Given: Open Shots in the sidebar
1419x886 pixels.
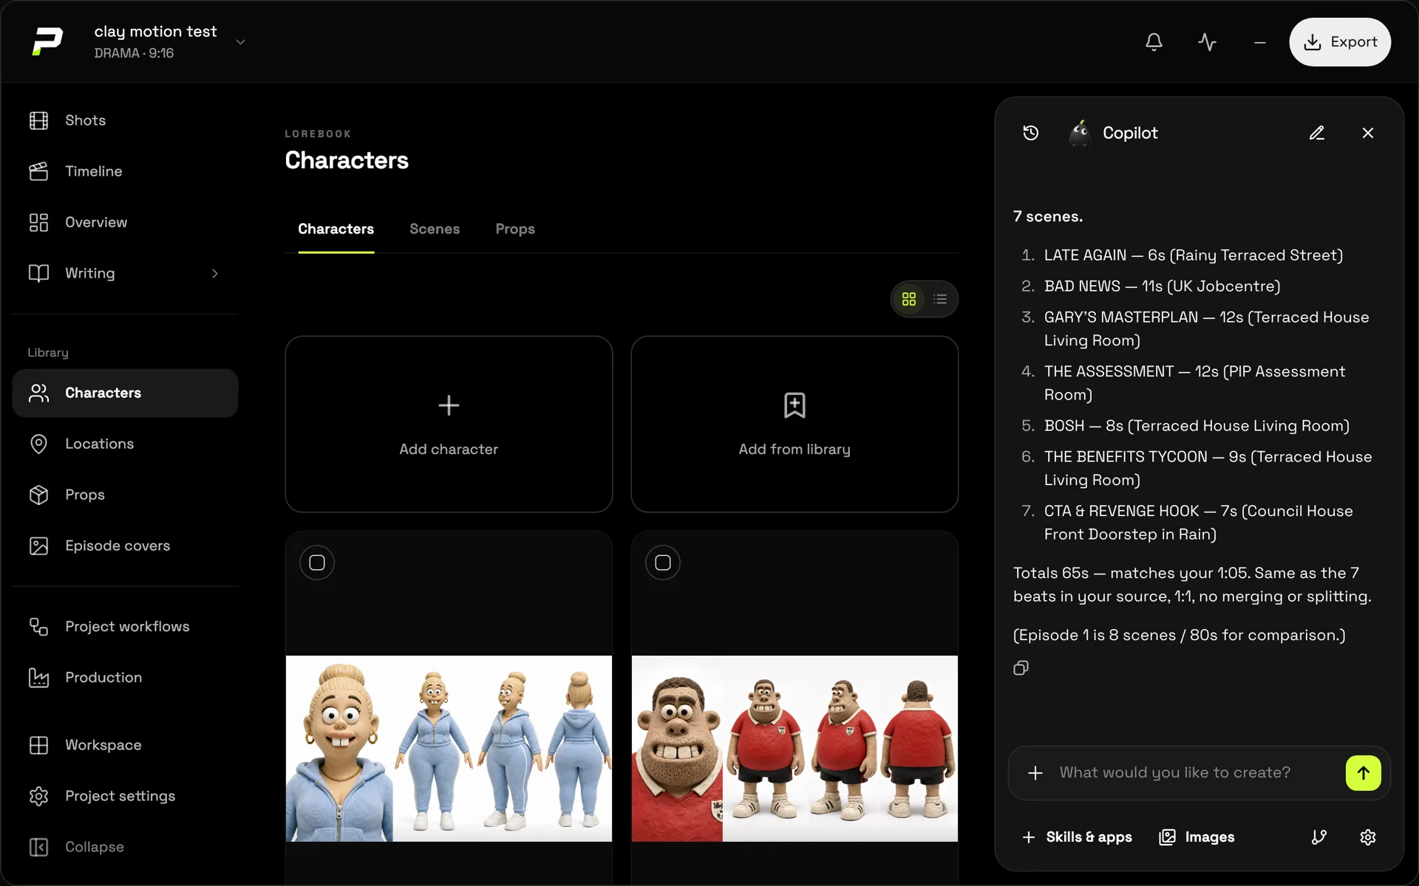Looking at the screenshot, I should click(126, 120).
